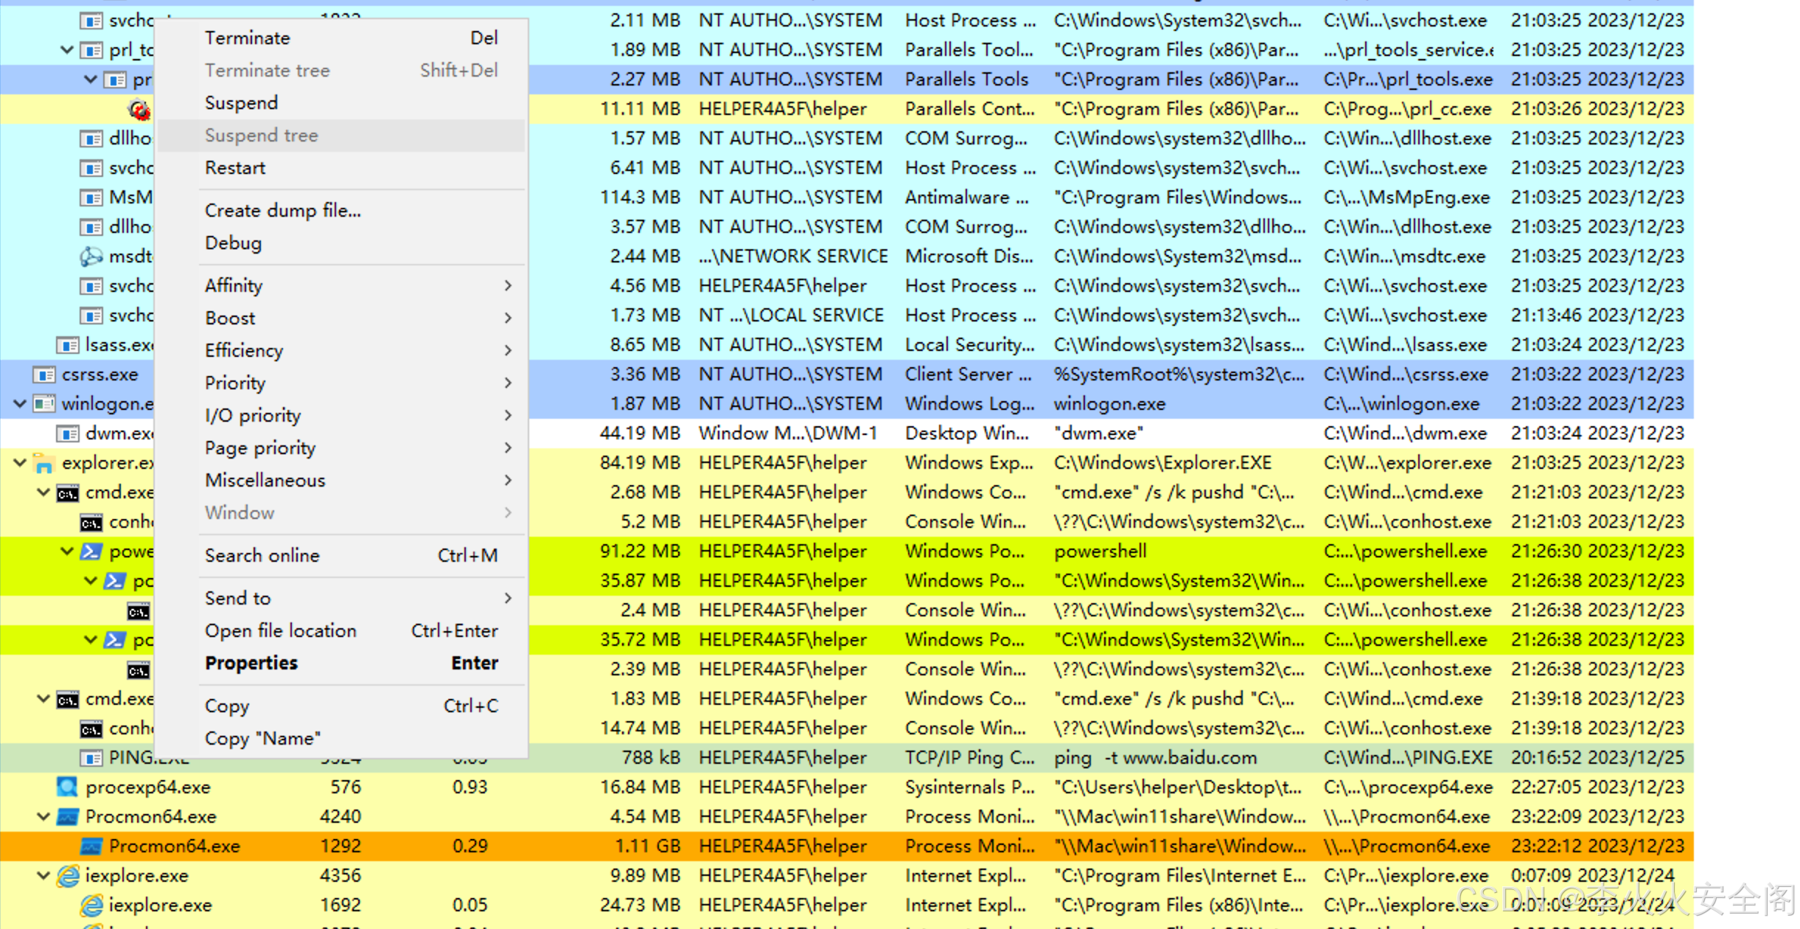Viewport: 1800px width, 929px height.
Task: Click the procexp64.exe magnifier icon
Action: [67, 787]
